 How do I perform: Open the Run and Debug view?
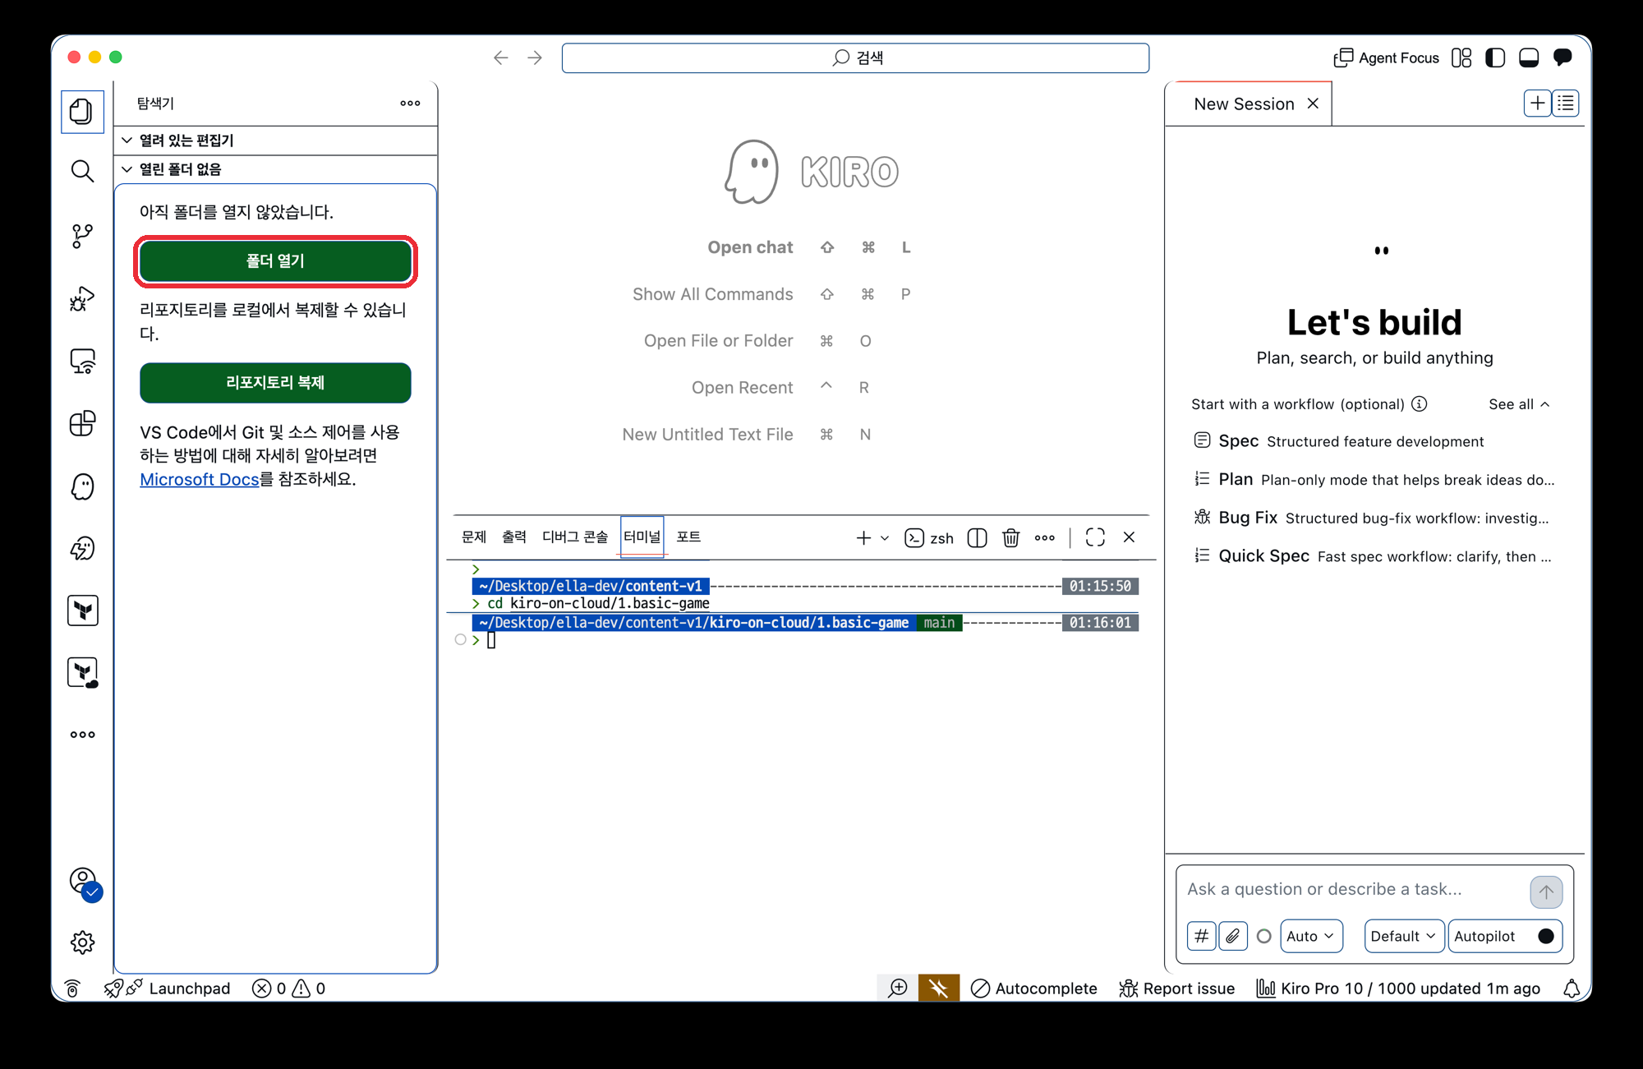82,298
